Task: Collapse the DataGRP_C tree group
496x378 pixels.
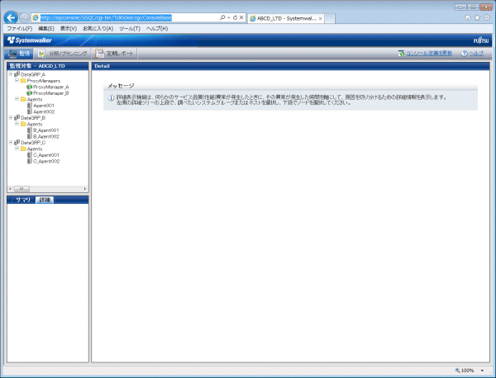Action: tap(10, 143)
